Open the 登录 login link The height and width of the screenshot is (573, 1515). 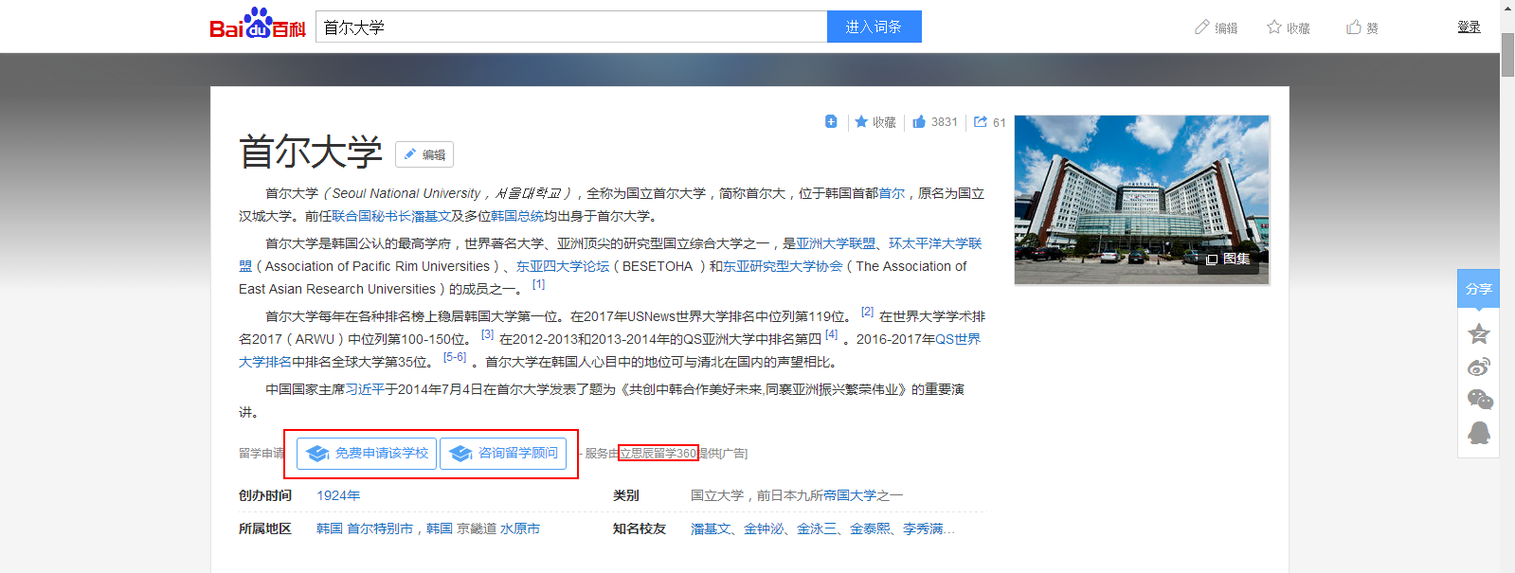point(1469,27)
